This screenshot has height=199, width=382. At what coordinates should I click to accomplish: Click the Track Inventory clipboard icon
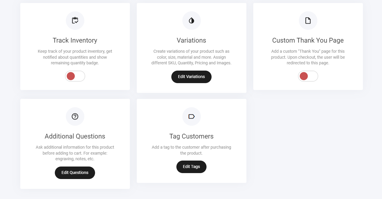(75, 21)
